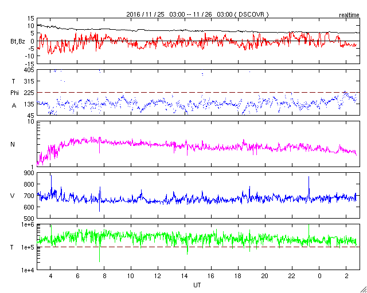Click the 'N' density axis label
Screen dimensions: 367x293
13,144
